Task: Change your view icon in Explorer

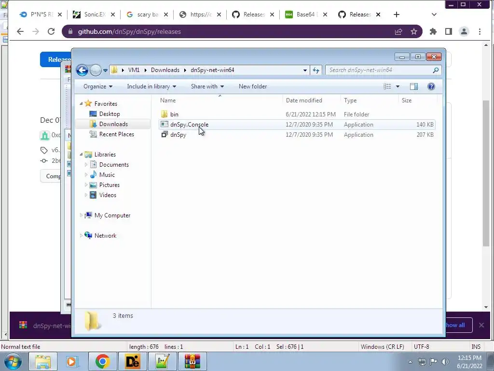Action: tap(387, 86)
